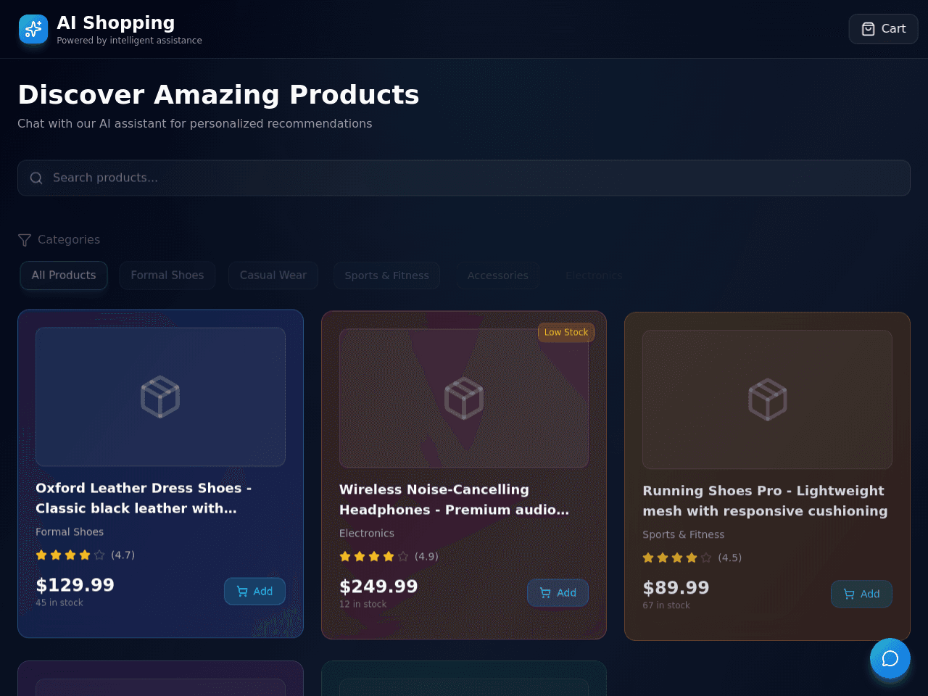Click Oxford Leather Dress Shoes title

144,498
